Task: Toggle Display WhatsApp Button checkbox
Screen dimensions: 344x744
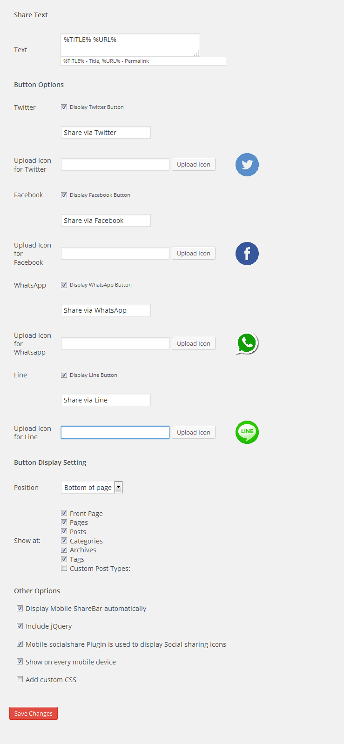Action: 64,285
